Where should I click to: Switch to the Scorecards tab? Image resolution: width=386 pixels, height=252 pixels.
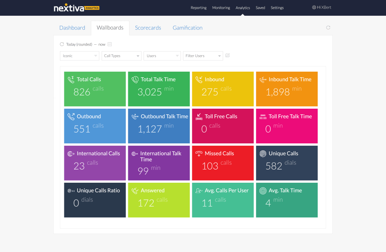148,28
